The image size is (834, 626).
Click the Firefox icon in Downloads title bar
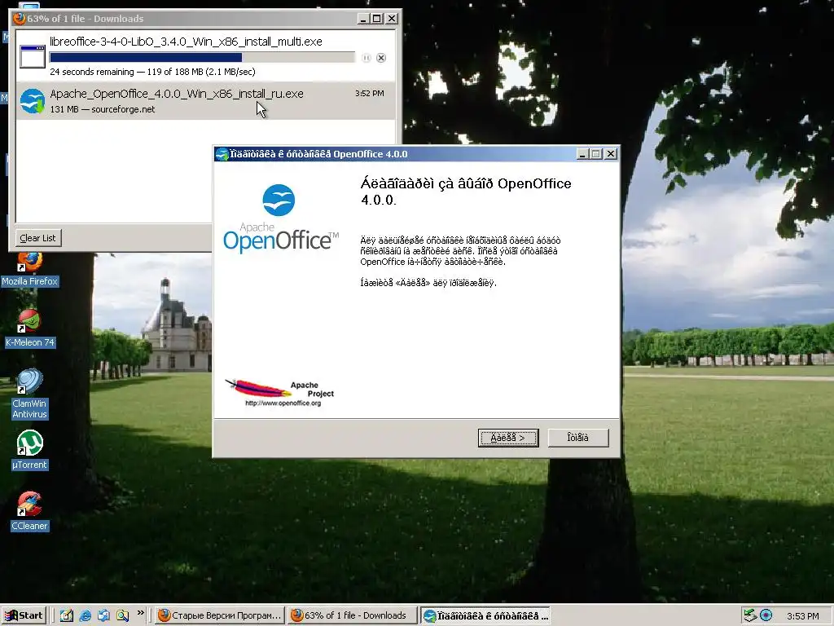(x=20, y=19)
